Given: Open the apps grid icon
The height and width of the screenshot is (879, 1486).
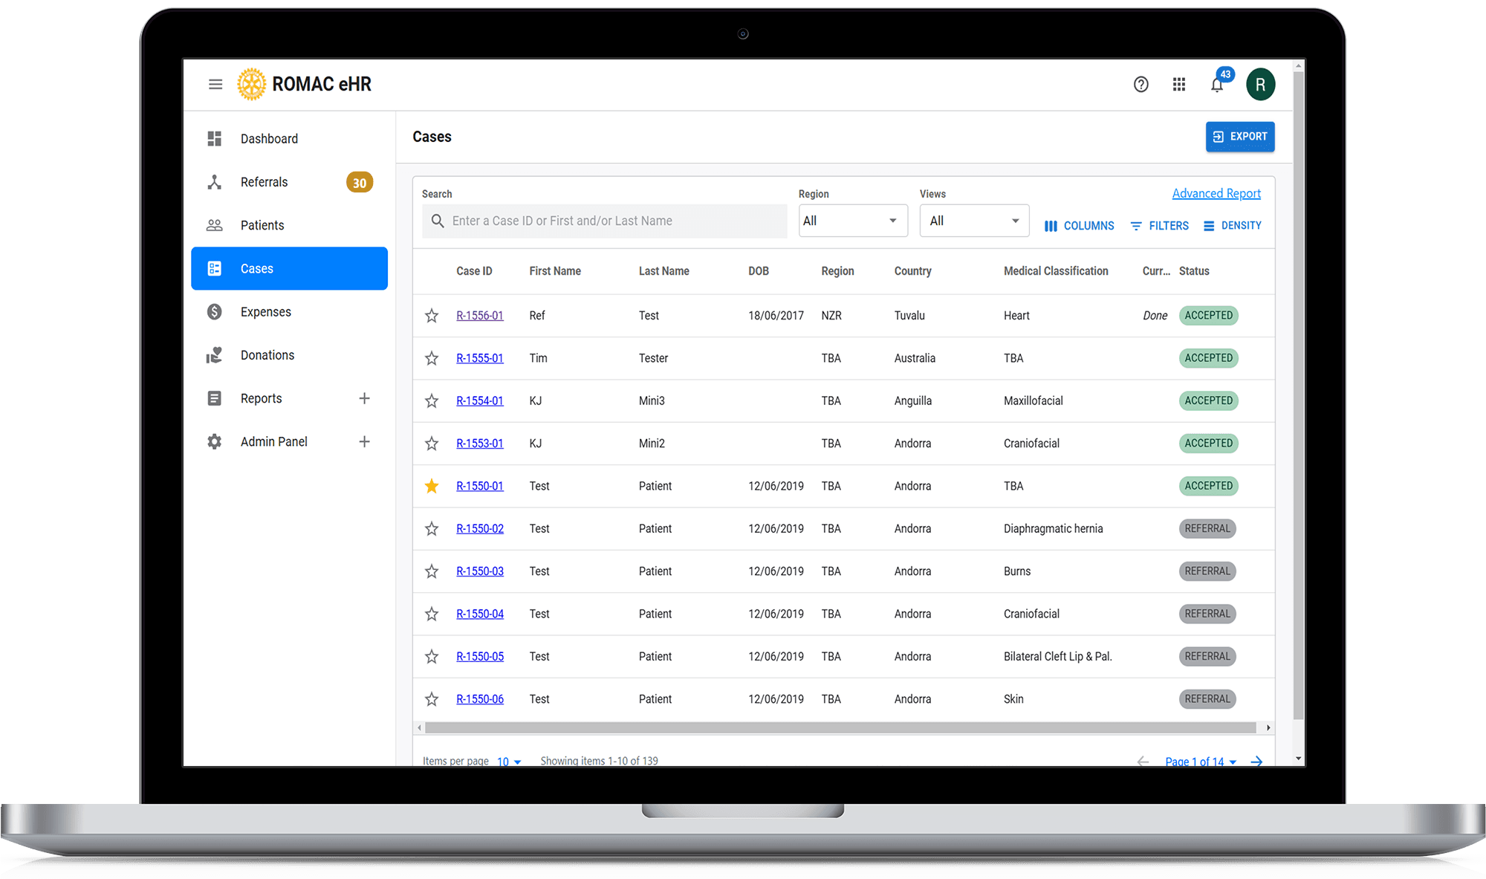Looking at the screenshot, I should tap(1179, 85).
